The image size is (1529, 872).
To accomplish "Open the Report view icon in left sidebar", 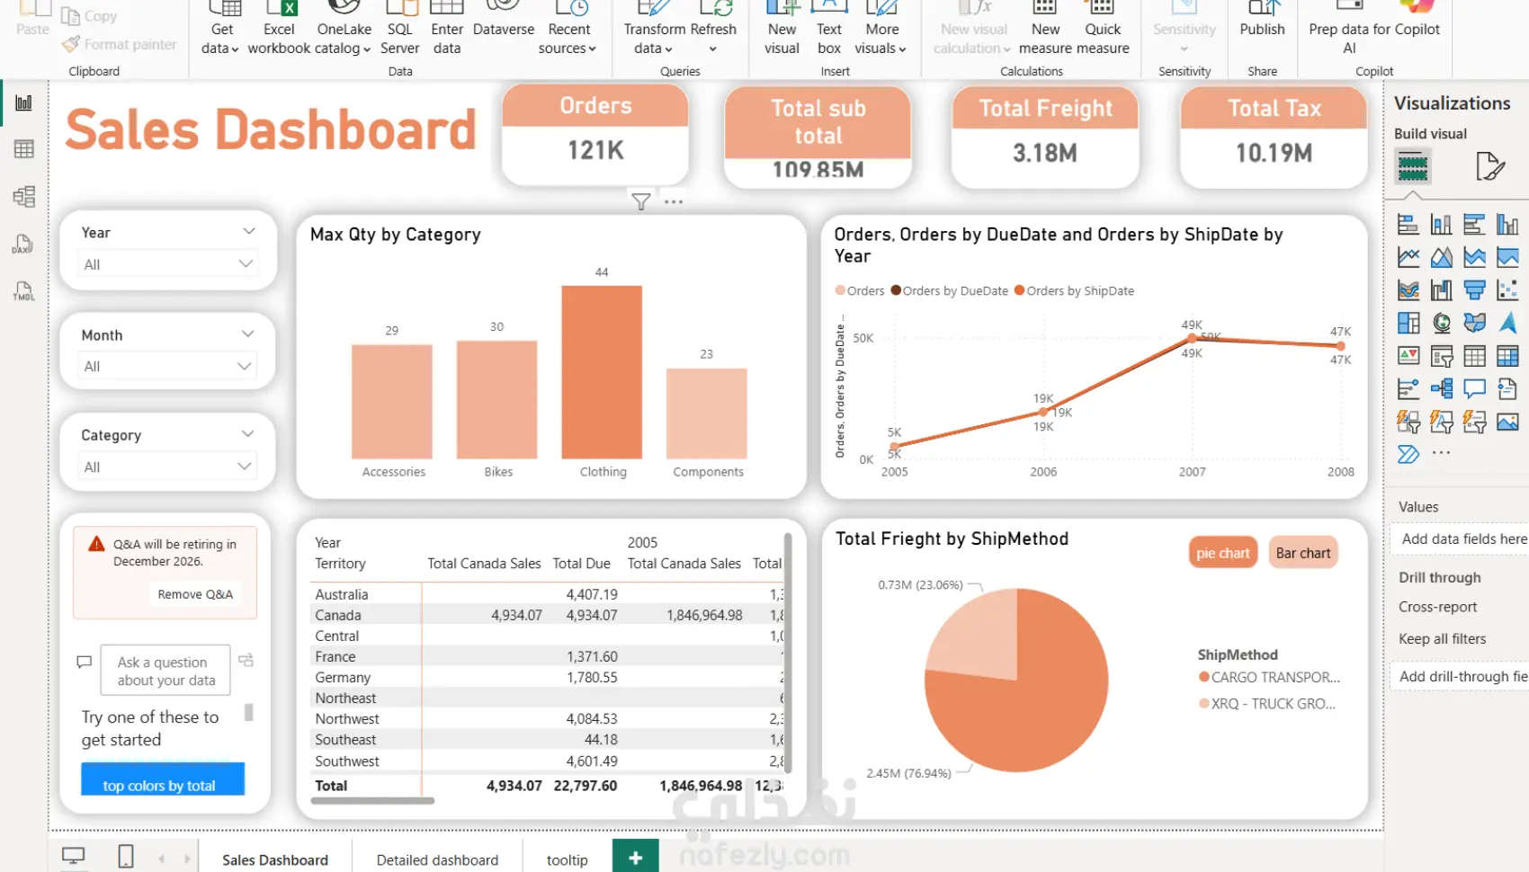I will pos(24,102).
